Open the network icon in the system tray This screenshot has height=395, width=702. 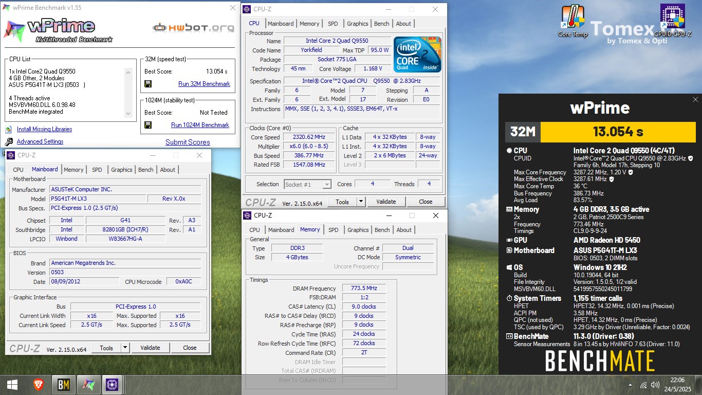[x=643, y=385]
